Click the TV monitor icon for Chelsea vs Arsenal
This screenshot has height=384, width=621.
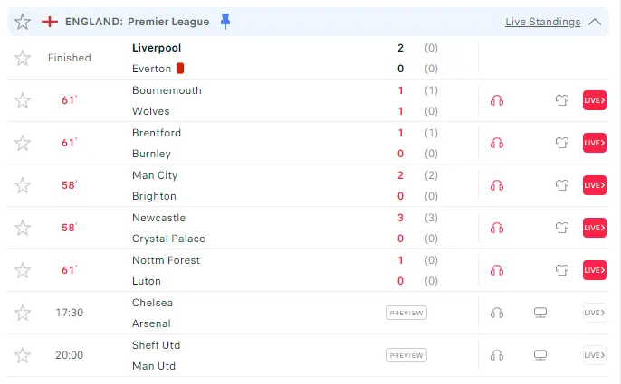tap(540, 313)
